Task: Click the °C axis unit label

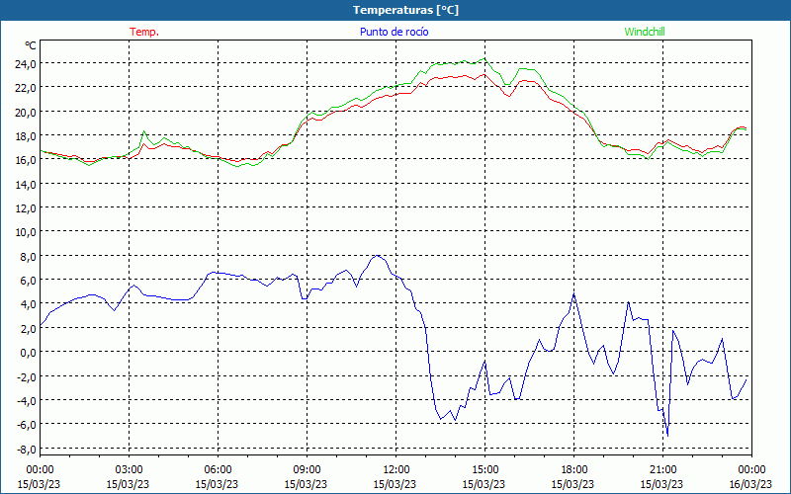Action: [x=31, y=45]
